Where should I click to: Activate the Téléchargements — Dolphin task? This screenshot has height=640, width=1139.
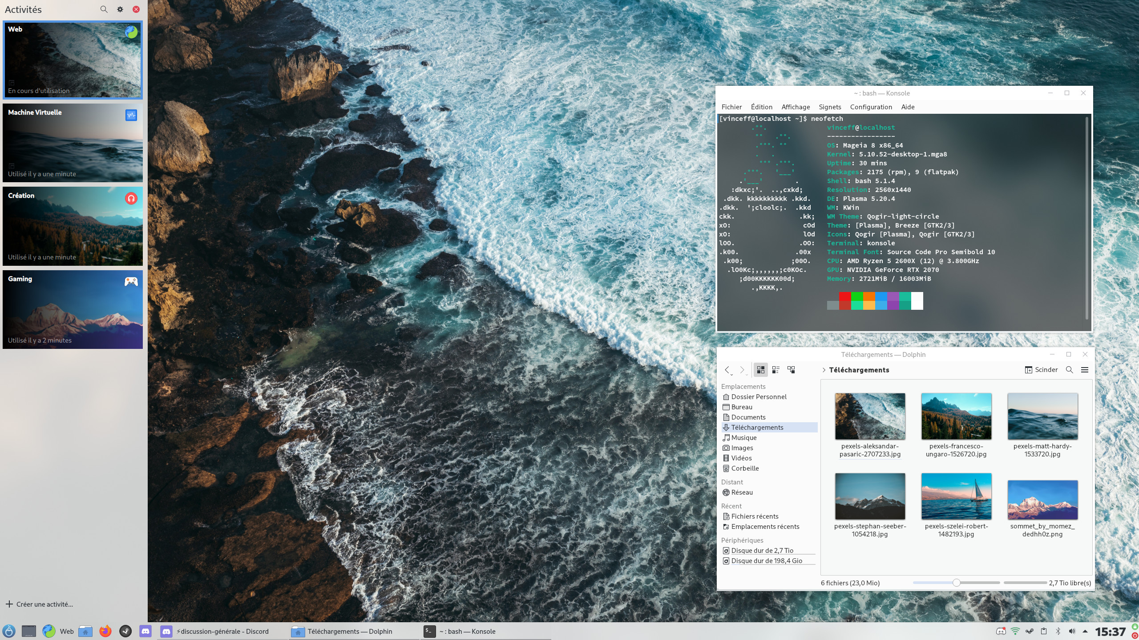coord(354,631)
